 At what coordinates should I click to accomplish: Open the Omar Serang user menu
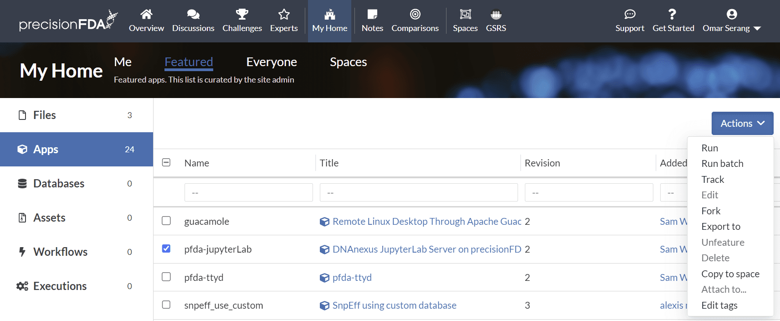click(x=731, y=21)
